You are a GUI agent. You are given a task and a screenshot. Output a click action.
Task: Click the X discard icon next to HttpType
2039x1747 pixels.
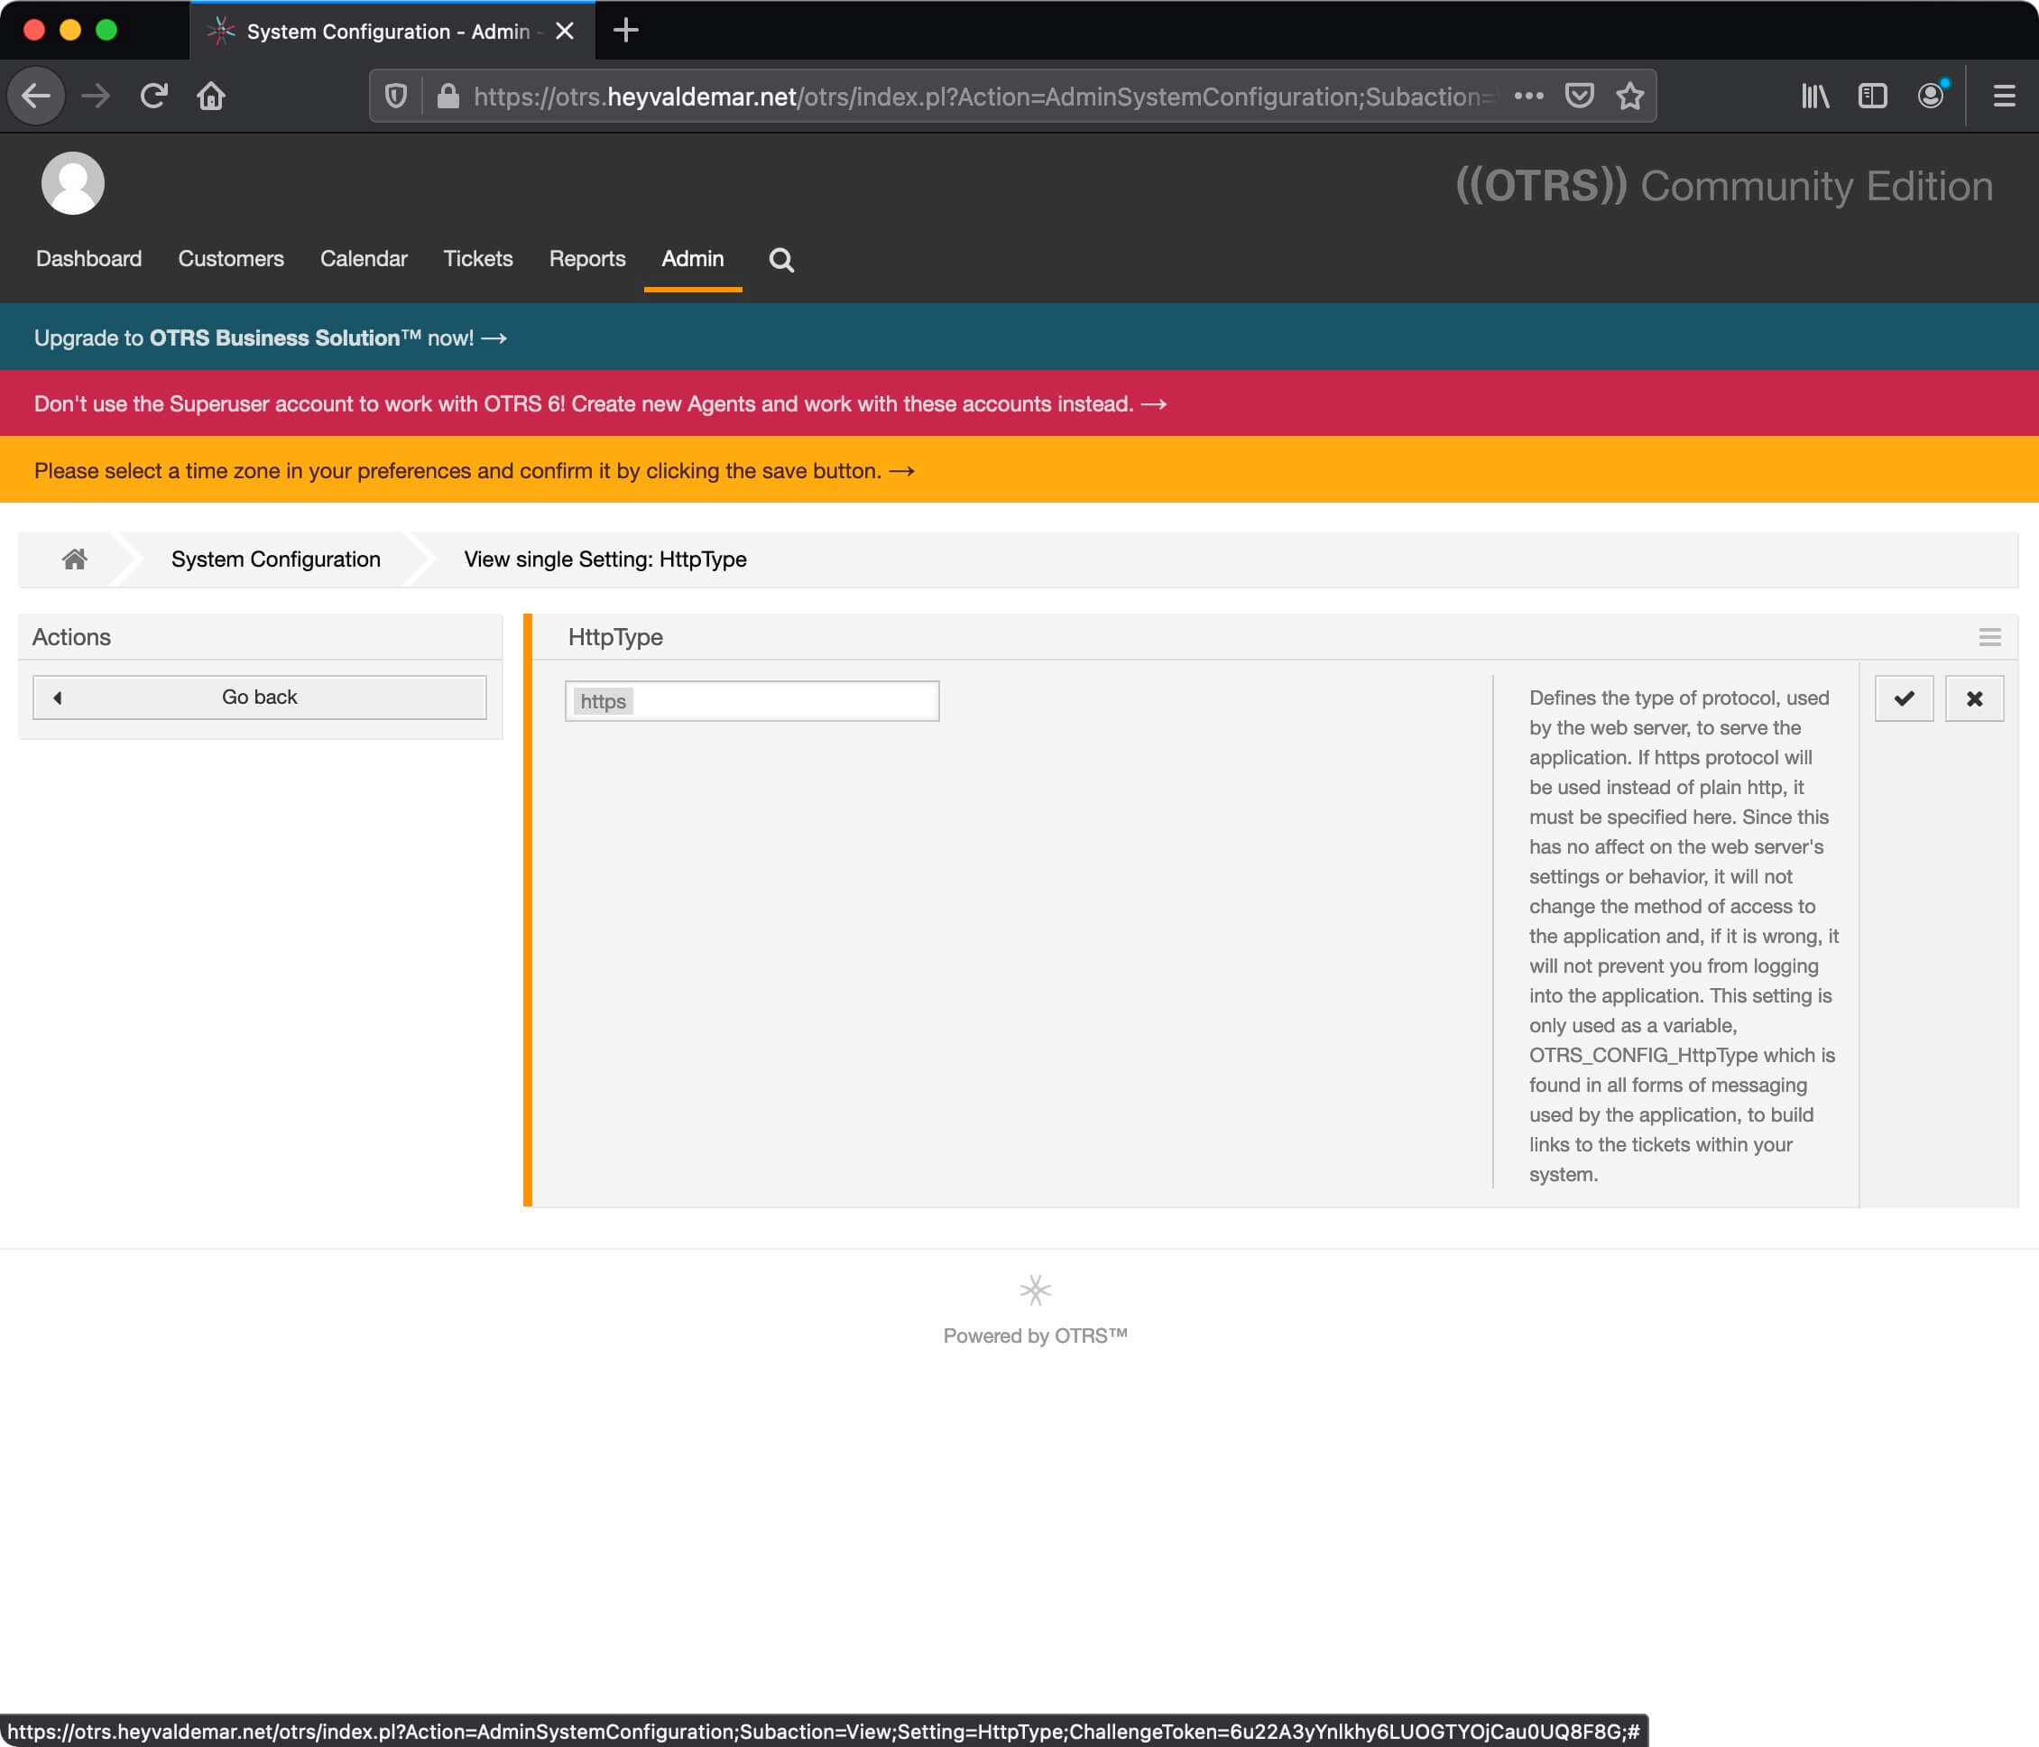pos(1973,698)
